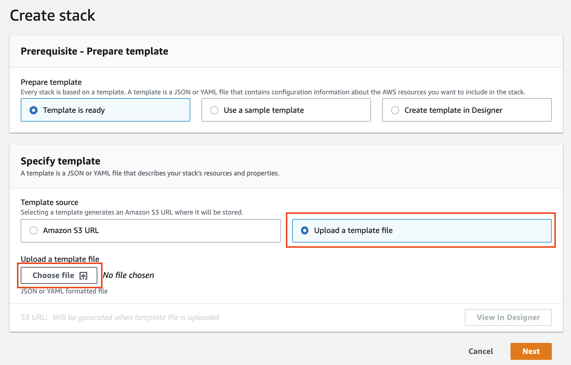Click the Specify template section heading
Image resolution: width=571 pixels, height=365 pixels.
(60, 161)
